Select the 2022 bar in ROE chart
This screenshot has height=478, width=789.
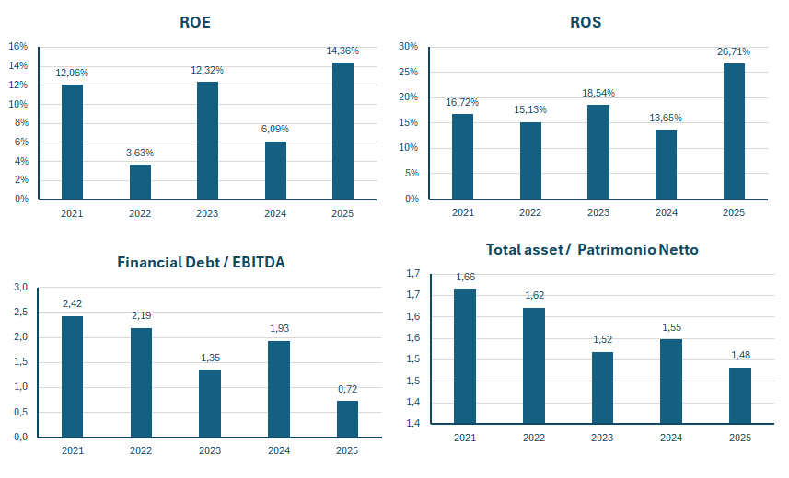tap(140, 181)
